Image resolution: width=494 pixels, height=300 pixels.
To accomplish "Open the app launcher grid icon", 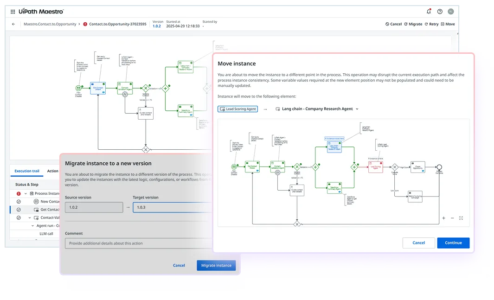I will pyautogui.click(x=13, y=12).
